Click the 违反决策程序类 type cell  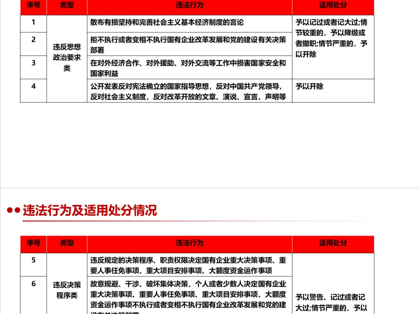pyautogui.click(x=67, y=284)
